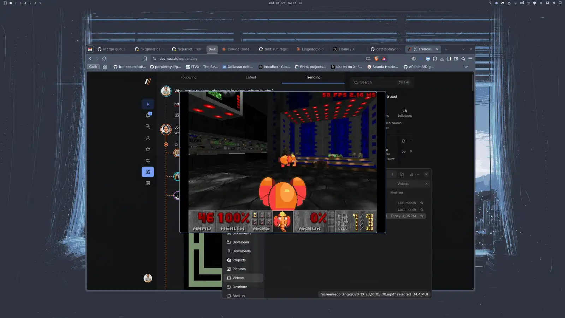Open the perplexityai bookmark link
Image resolution: width=565 pixels, height=318 pixels.
click(166, 67)
